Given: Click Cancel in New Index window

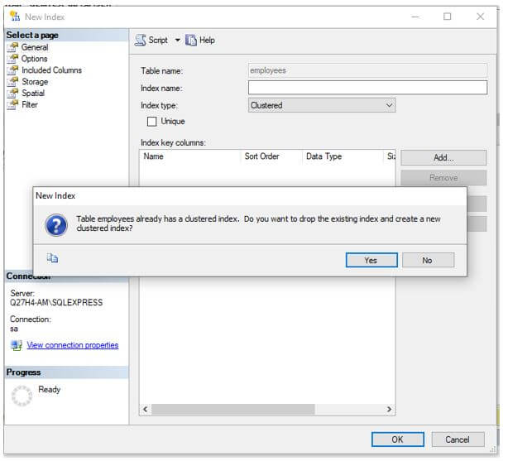Looking at the screenshot, I should click(x=458, y=439).
